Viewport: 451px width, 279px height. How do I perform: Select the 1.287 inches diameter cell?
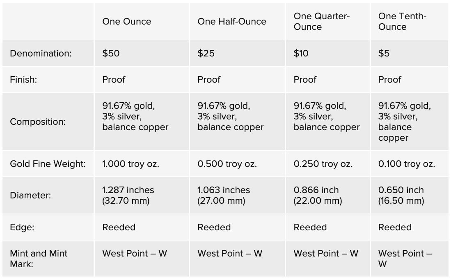(x=128, y=196)
